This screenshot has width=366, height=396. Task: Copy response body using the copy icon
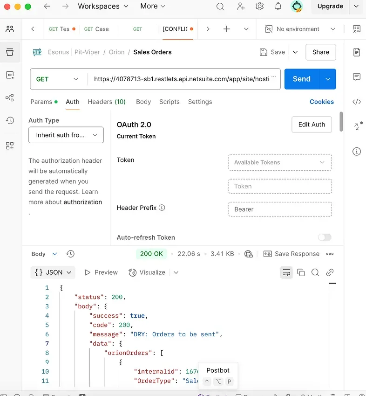pos(301,272)
